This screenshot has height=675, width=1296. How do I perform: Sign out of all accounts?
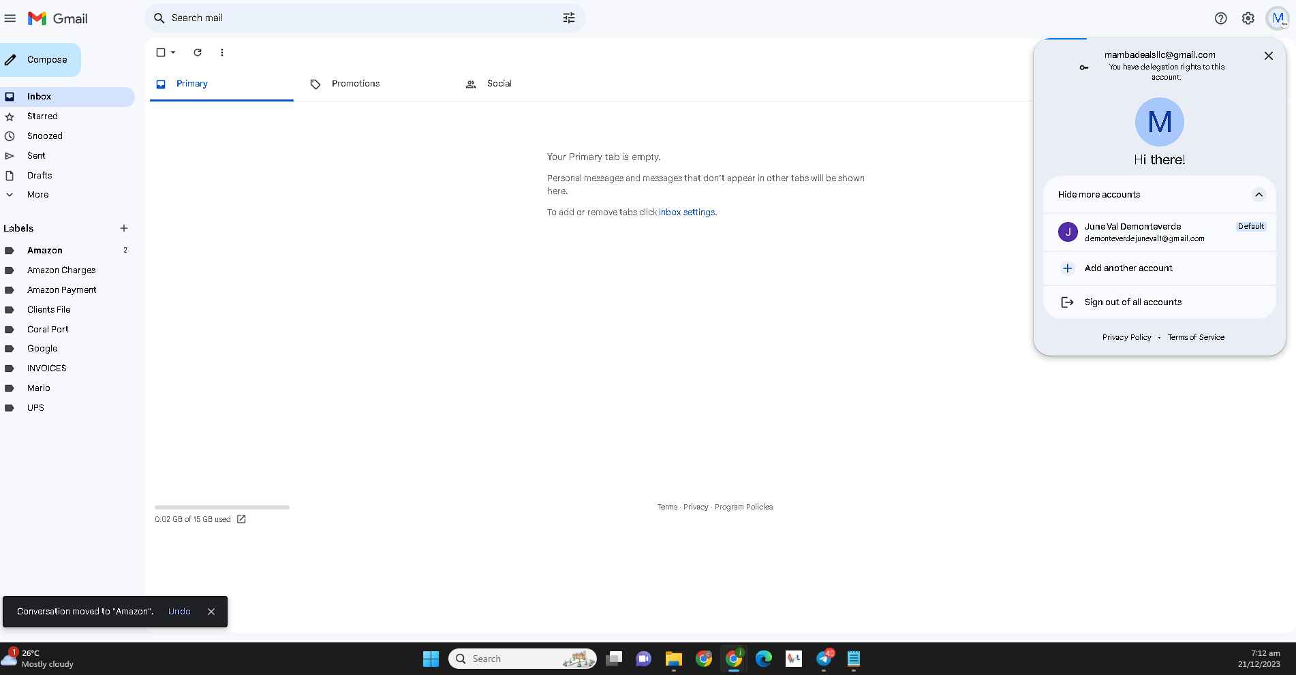[x=1159, y=302]
